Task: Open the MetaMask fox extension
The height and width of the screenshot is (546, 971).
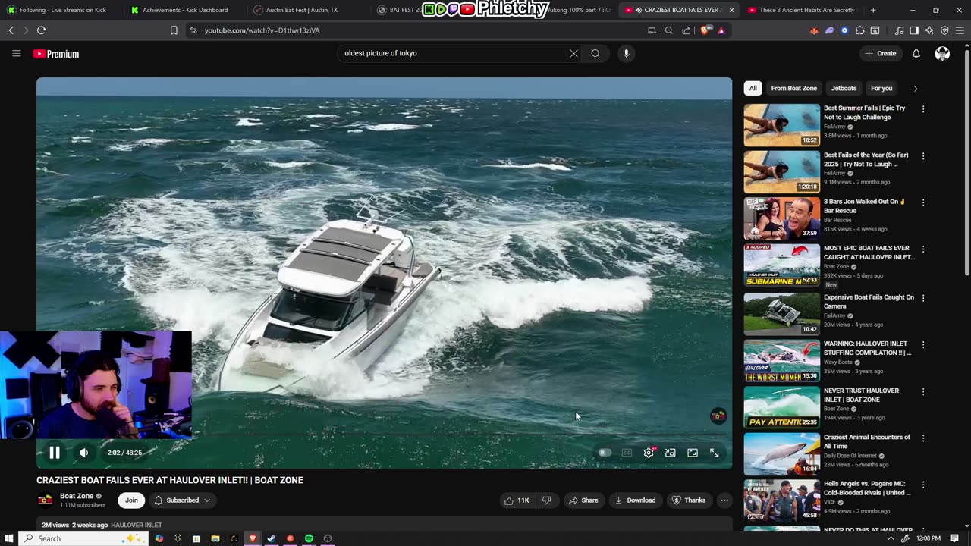Action: pos(814,30)
